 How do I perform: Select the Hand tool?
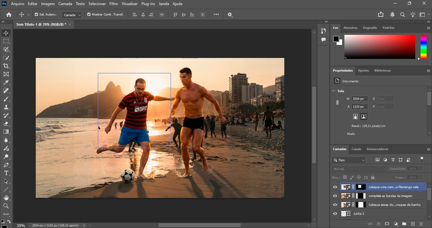pyautogui.click(x=6, y=198)
